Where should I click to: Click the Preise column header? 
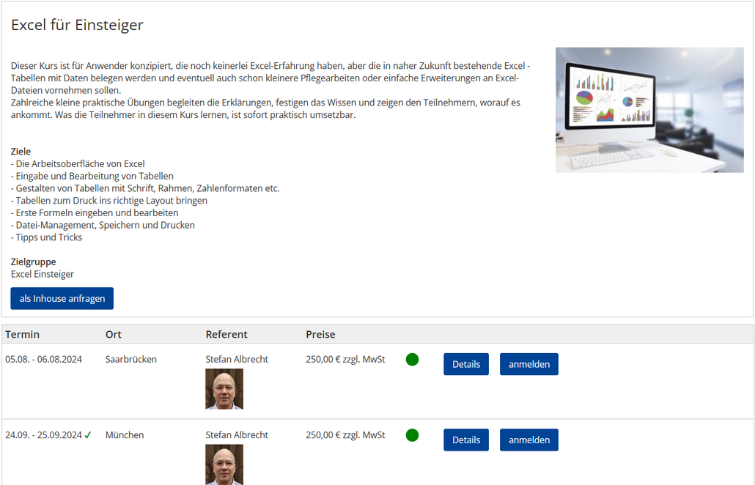[x=320, y=334]
